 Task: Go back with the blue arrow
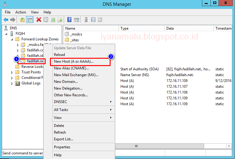pyautogui.click(x=6, y=20)
